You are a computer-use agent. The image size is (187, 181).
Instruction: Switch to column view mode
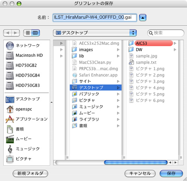point(36,33)
